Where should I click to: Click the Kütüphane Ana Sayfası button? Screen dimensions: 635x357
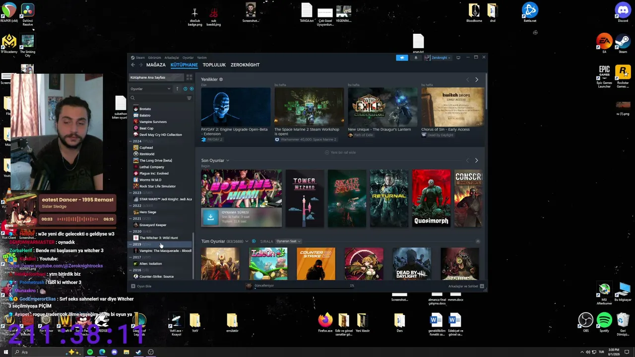pyautogui.click(x=156, y=77)
